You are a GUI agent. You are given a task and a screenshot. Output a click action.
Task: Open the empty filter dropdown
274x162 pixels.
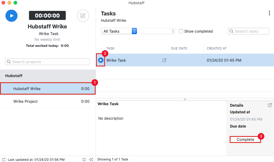[158, 31]
